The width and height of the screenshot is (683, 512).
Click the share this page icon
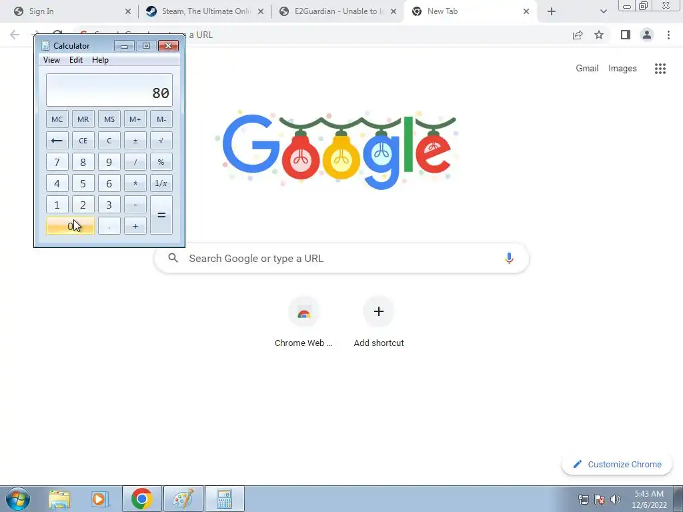pos(578,35)
